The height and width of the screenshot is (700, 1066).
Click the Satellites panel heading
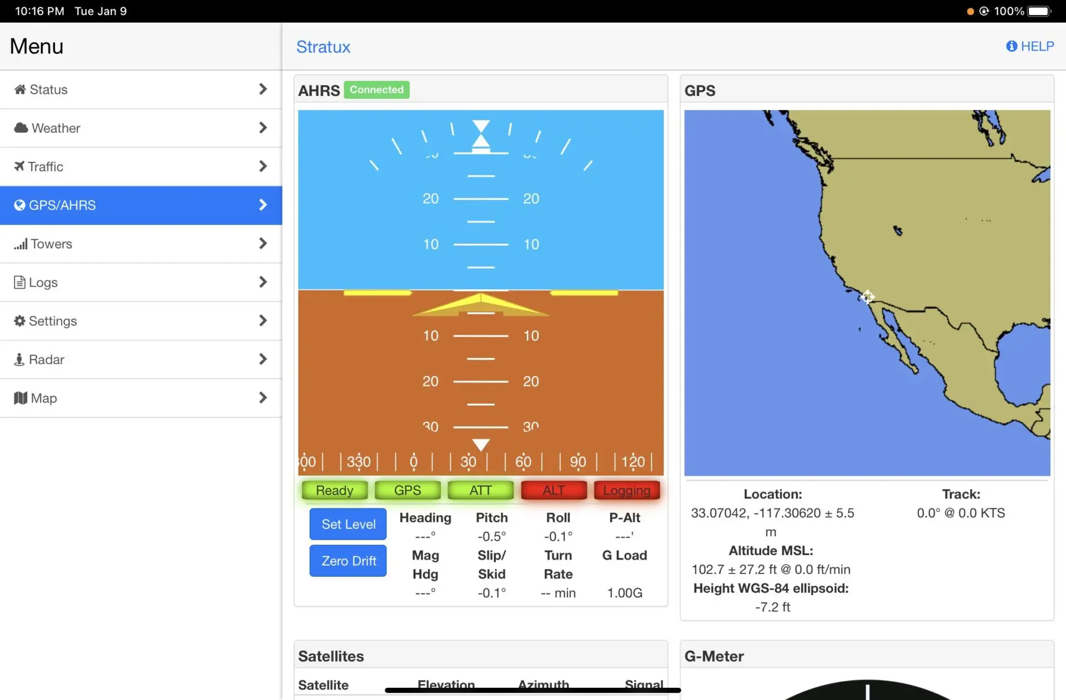(x=331, y=656)
